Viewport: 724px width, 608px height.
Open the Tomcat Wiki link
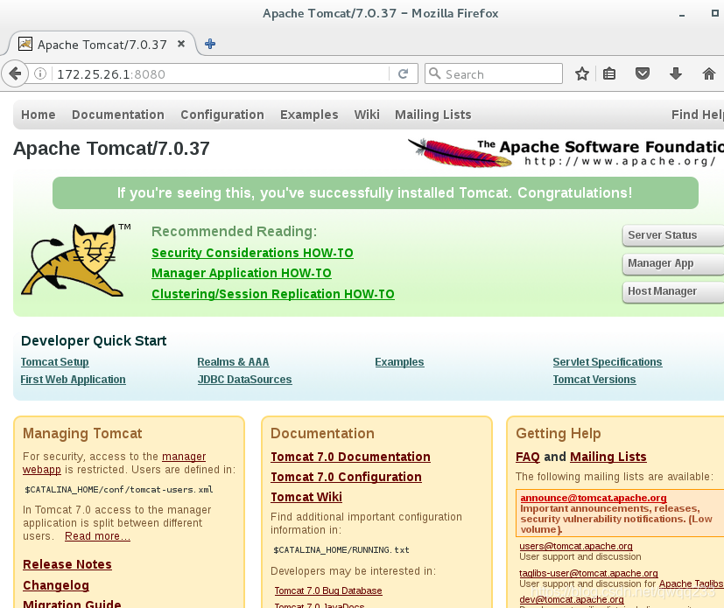pyautogui.click(x=306, y=497)
